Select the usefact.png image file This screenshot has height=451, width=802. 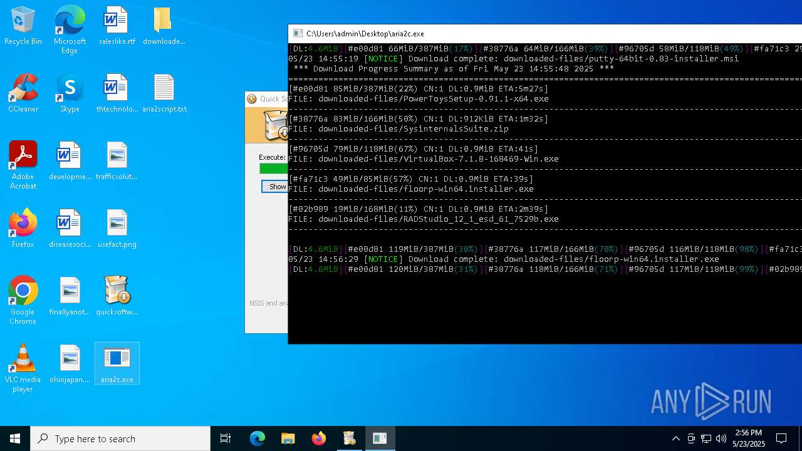pyautogui.click(x=117, y=229)
